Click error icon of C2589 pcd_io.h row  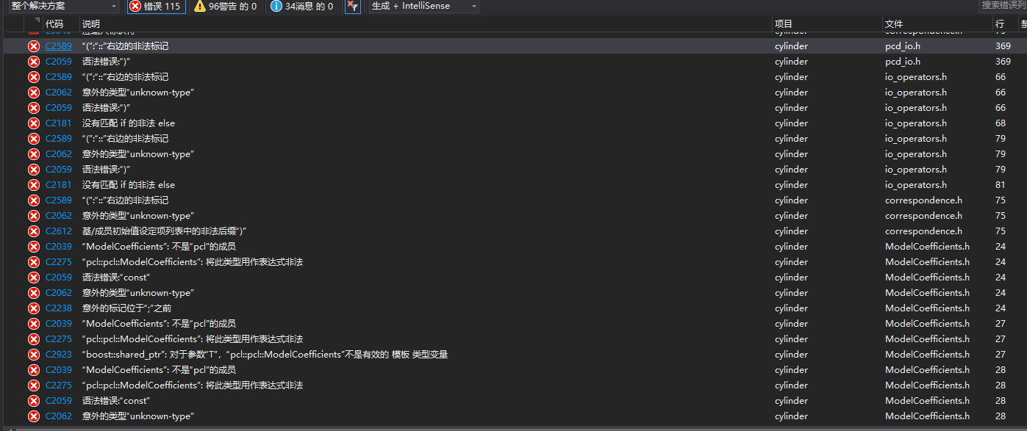point(34,46)
